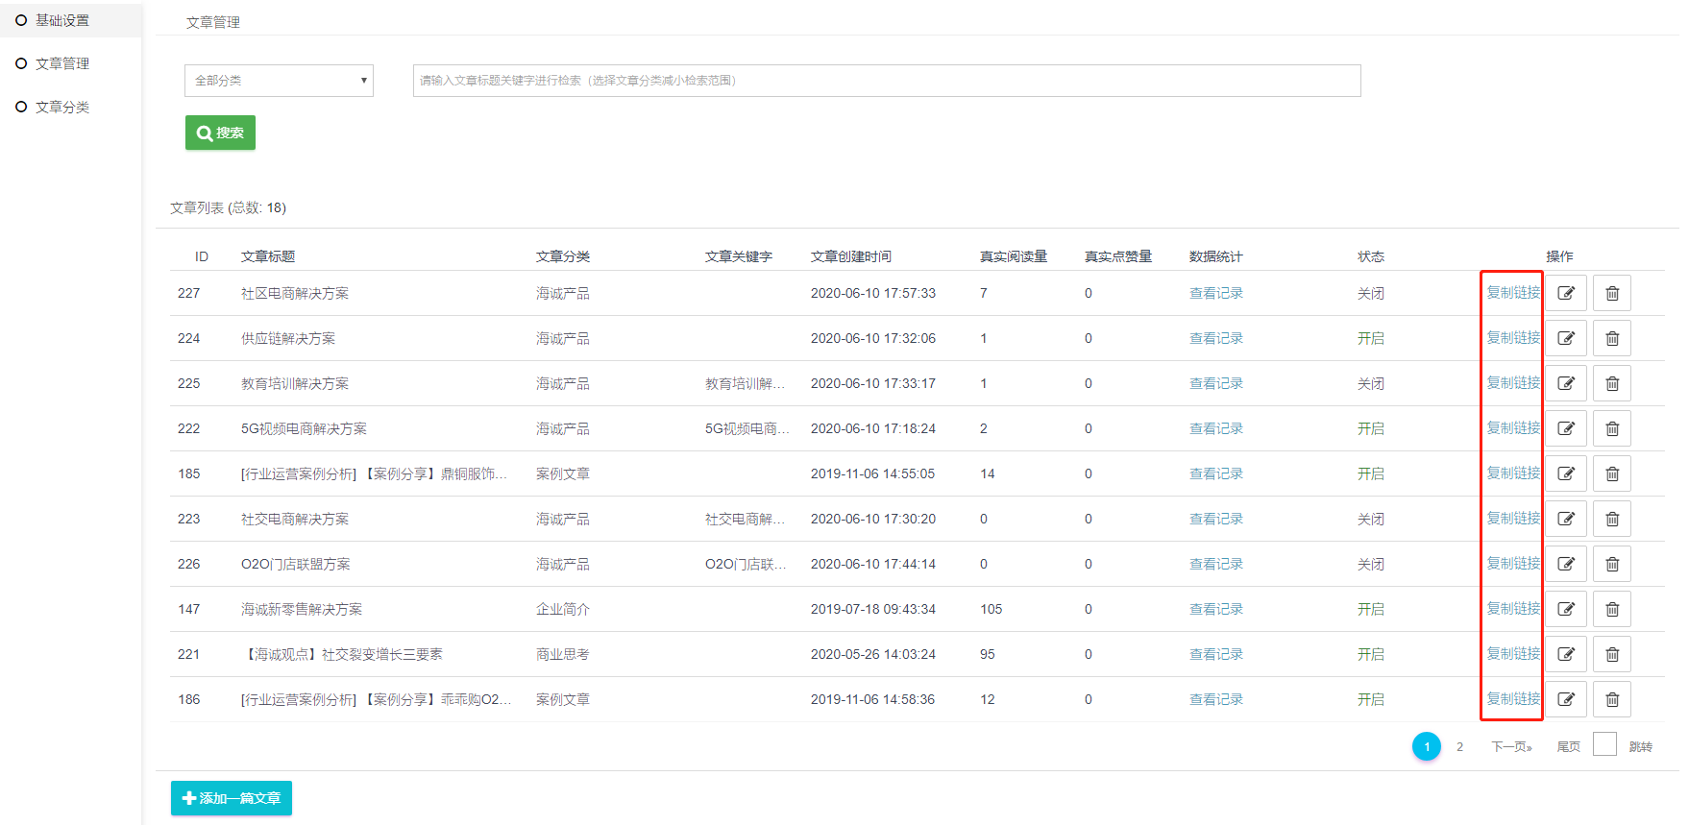The width and height of the screenshot is (1689, 825).
Task: Open the 全部分类 category dropdown
Action: [x=279, y=81]
